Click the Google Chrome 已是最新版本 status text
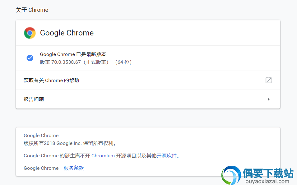 click(73, 54)
